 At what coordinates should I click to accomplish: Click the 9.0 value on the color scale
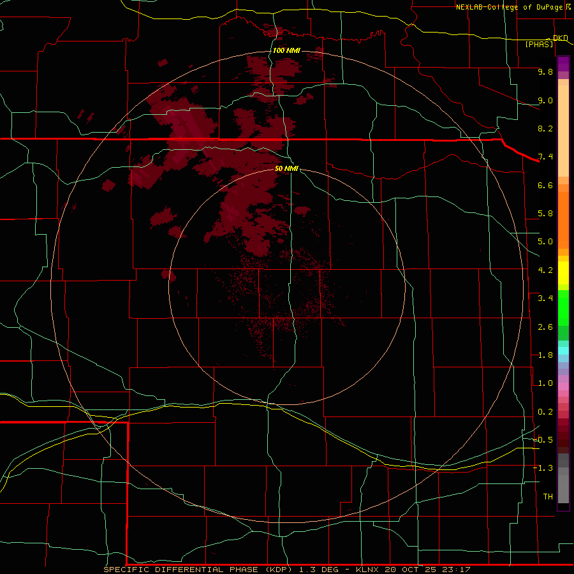(x=545, y=100)
